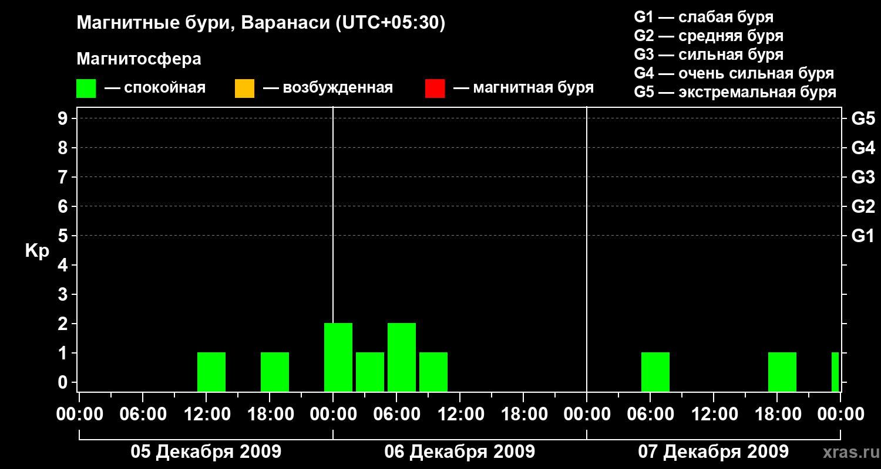Click the 'G5 — экстремальная буря' legend line
This screenshot has height=469, width=881.
coord(735,92)
